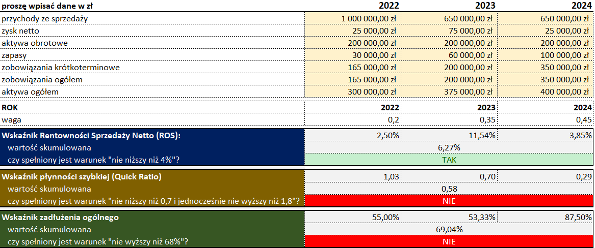595x248 pixels.
Task: Click the 2023 zysk netto cell with 75 000,00 zł
Action: [x=449, y=30]
